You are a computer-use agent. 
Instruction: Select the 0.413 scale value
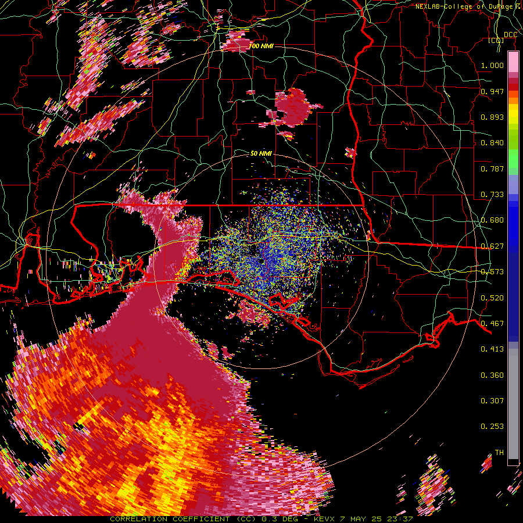click(x=492, y=349)
